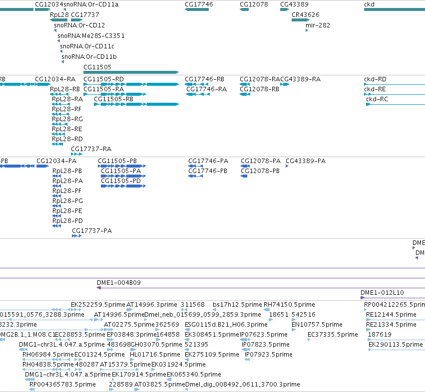425x392 pixels.
Task: Open the bs17h12.5prime EST label
Action: tap(237, 305)
